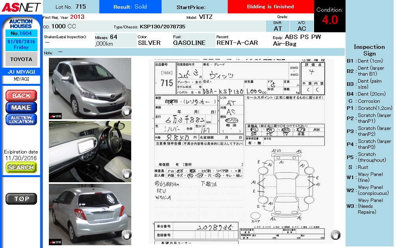Click the red Bidding is finished banner
The image size is (396, 248).
point(270,7)
